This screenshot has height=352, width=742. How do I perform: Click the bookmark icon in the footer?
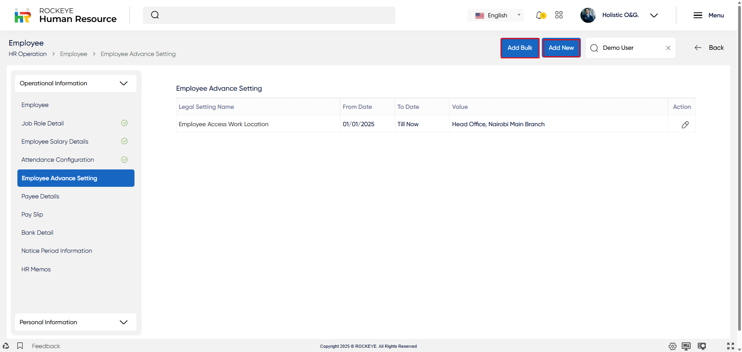[20, 346]
